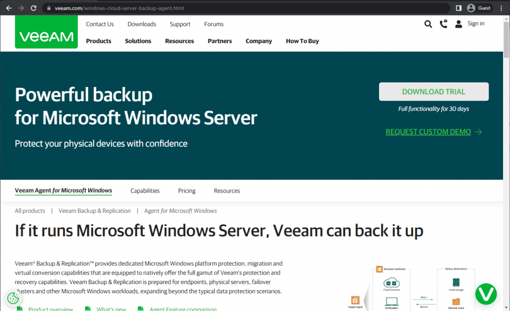The width and height of the screenshot is (510, 311).
Task: Click the browser back arrow
Action: point(9,8)
